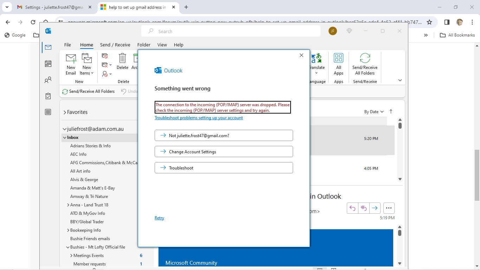This screenshot has width=480, height=270.
Task: Open the AEC Info folder
Action: [x=78, y=154]
